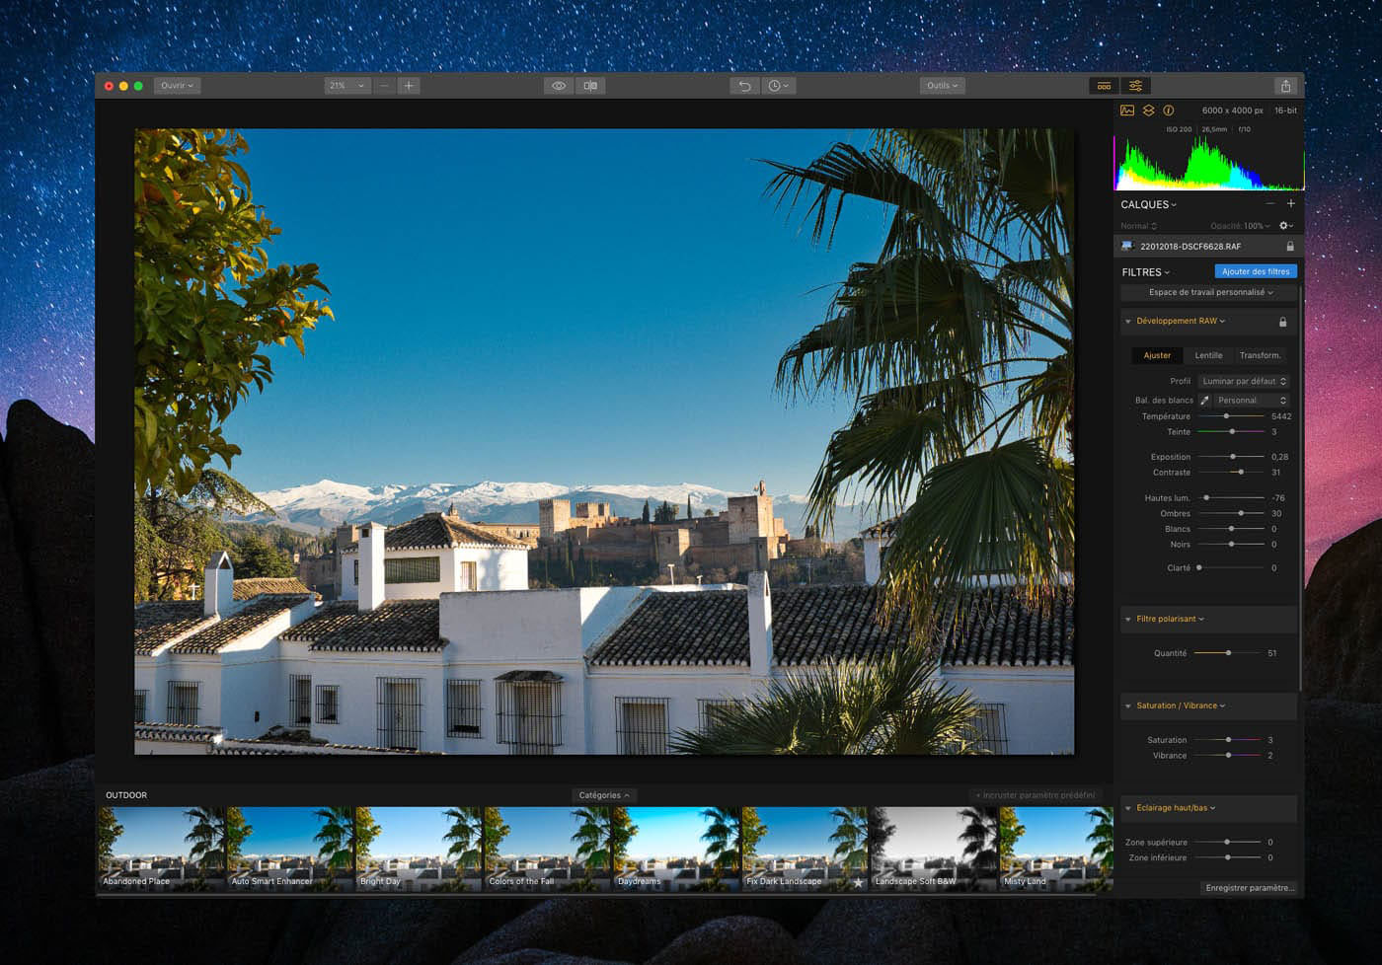The width and height of the screenshot is (1382, 965).
Task: Open the image info icon
Action: point(1169,111)
